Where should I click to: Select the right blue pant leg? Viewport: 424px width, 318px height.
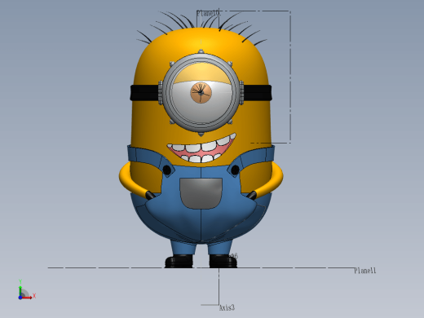click(219, 247)
